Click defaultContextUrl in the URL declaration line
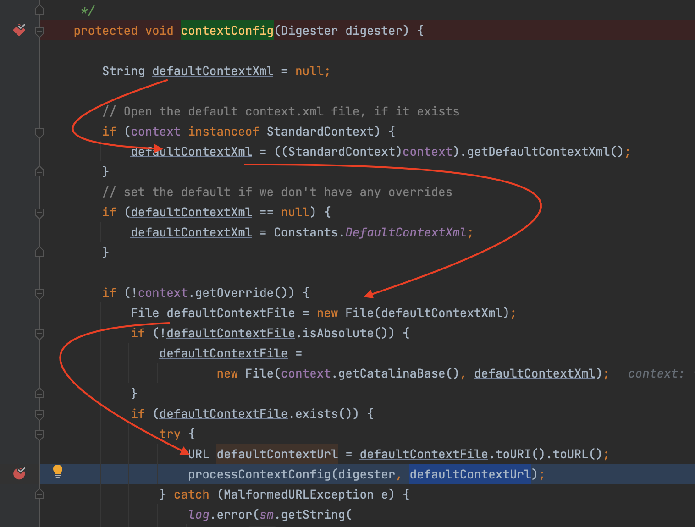695x527 pixels. [277, 454]
